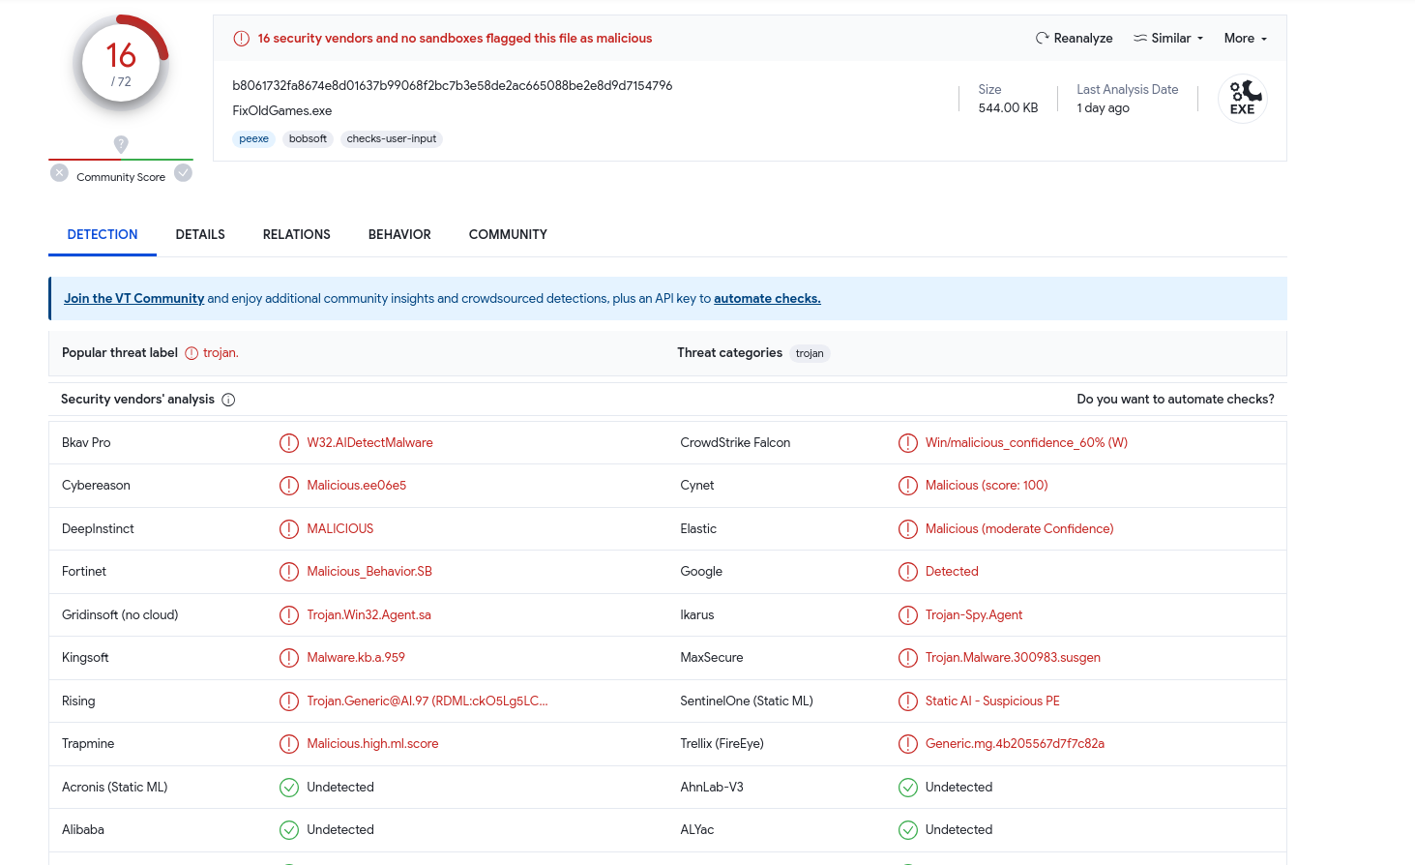
Task: Click the peexe tag
Action: click(x=253, y=139)
